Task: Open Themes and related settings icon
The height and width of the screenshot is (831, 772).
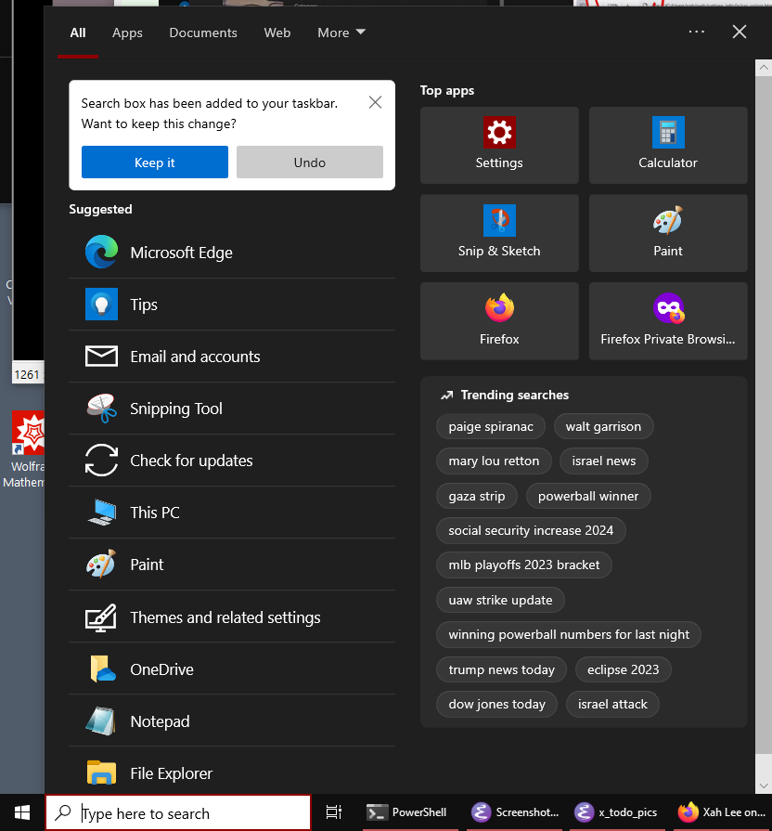Action: click(x=101, y=617)
